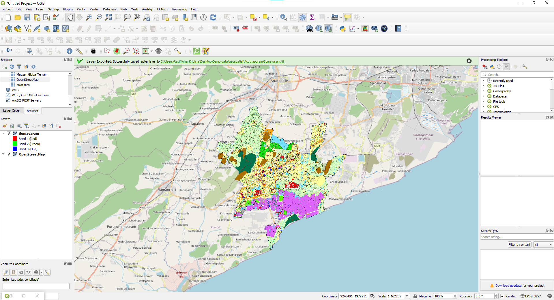The height and width of the screenshot is (300, 554).
Task: Expand the Database toolbox group
Action: pos(483,96)
